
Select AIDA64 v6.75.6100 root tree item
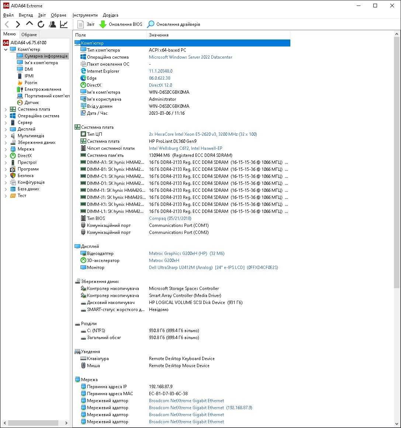point(25,42)
